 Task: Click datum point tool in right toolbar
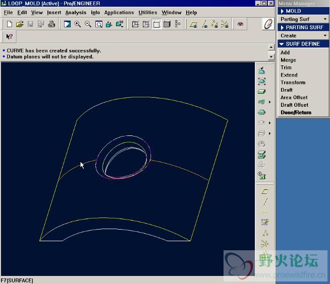265,233
